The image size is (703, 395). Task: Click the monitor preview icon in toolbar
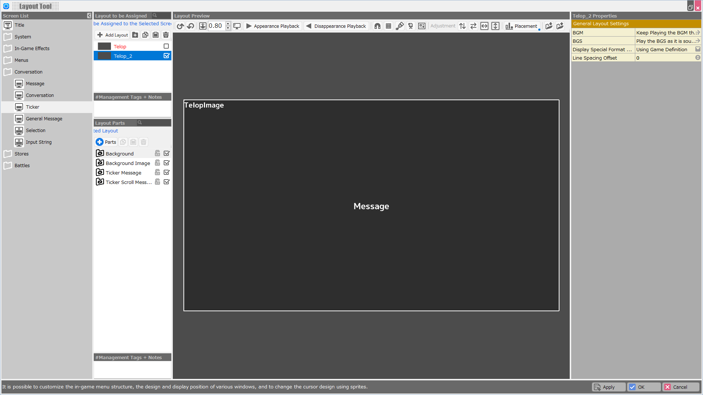(x=237, y=26)
